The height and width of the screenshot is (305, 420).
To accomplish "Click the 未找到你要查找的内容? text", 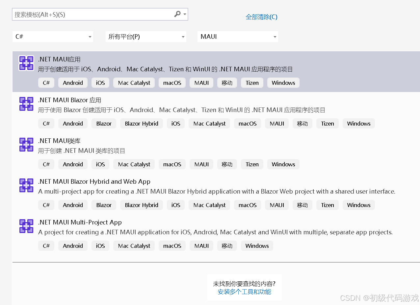I will click(244, 284).
